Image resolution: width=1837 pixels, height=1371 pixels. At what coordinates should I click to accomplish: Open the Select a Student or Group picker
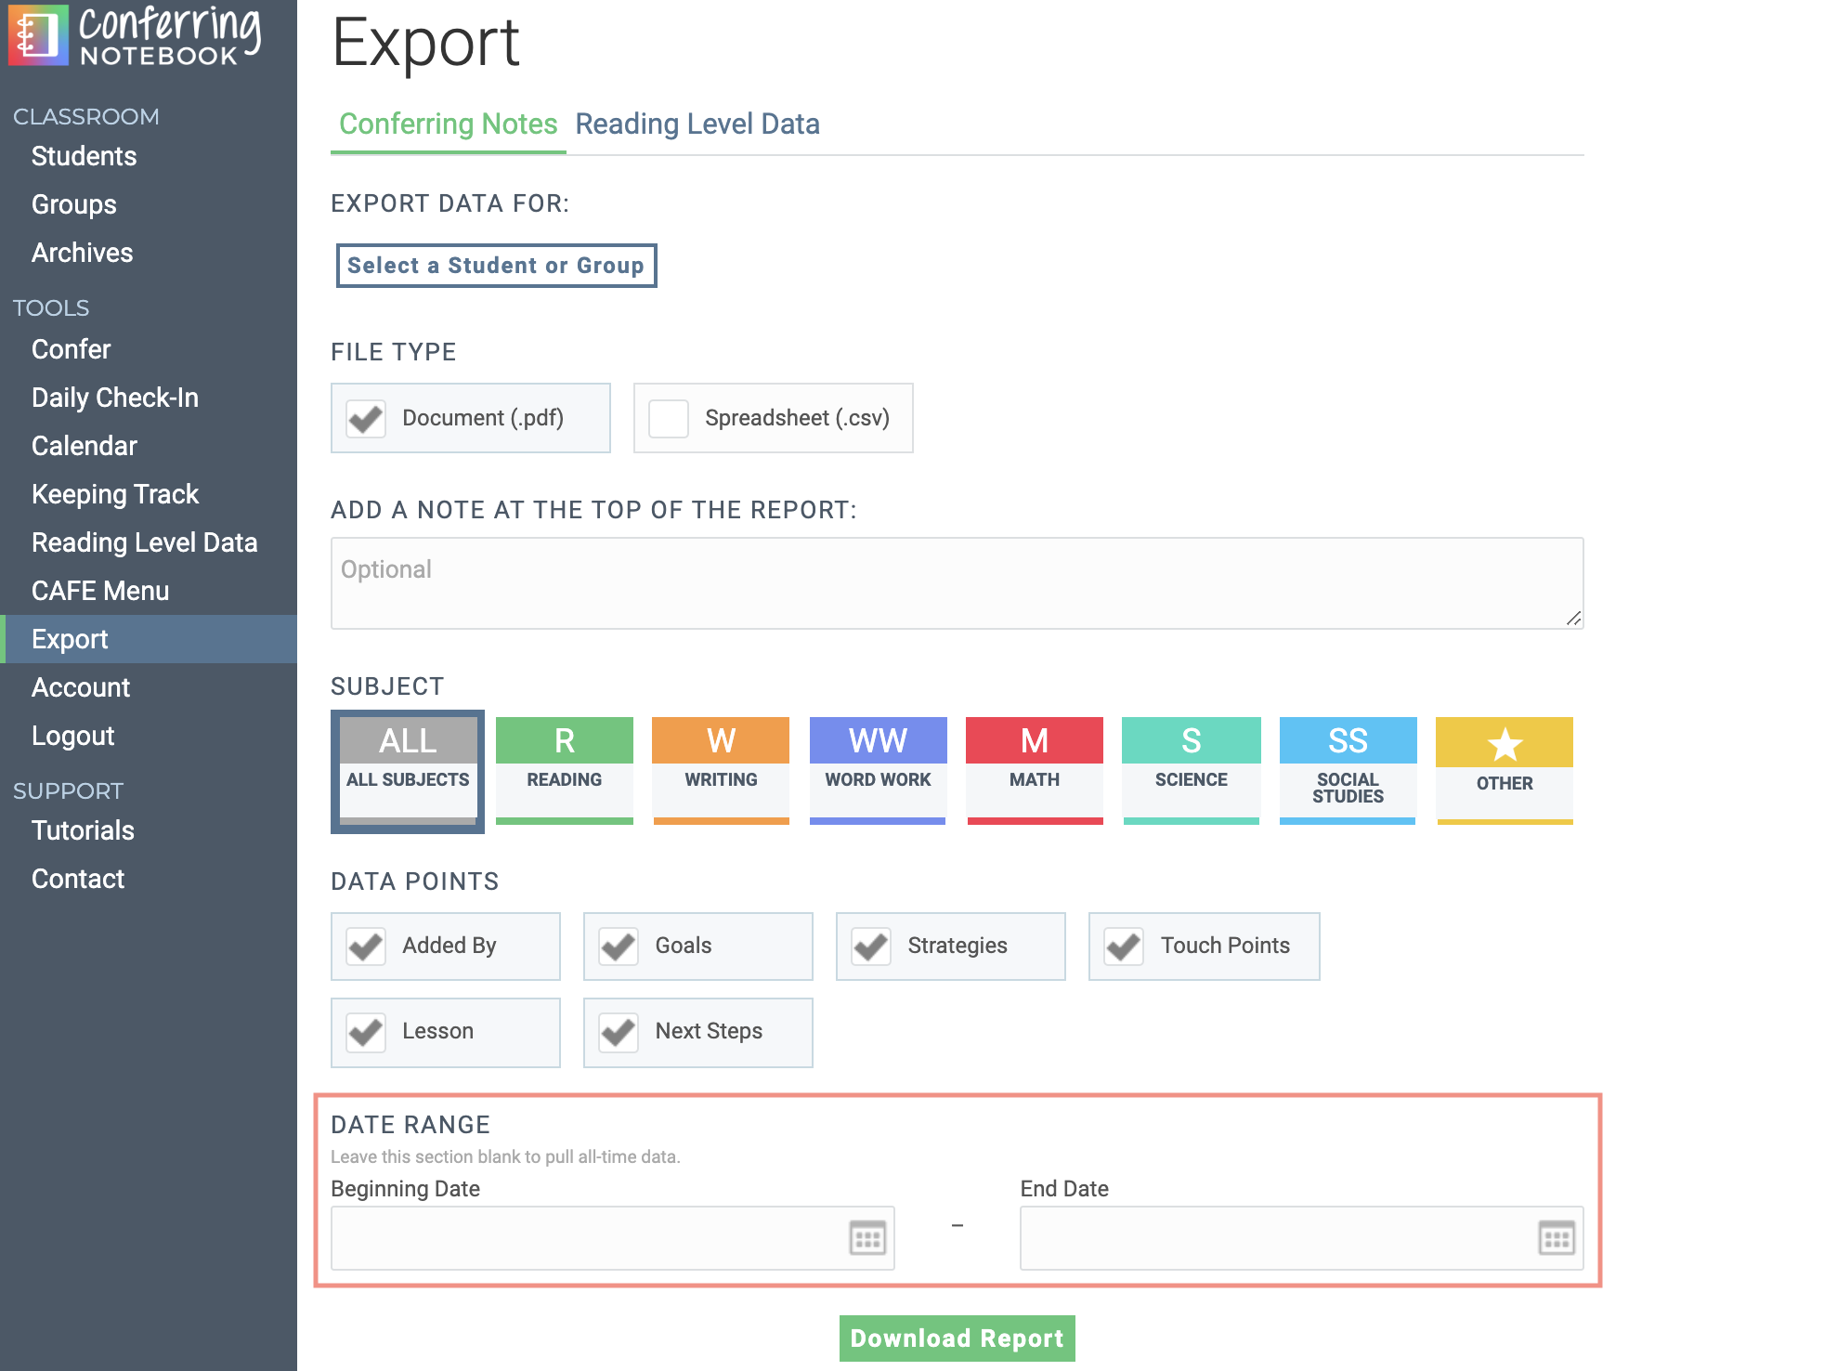click(496, 266)
